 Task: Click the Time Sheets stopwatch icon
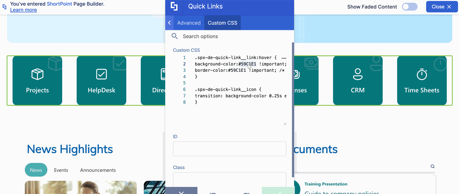[x=422, y=74]
